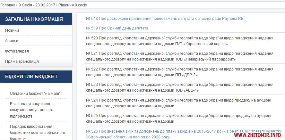The image size is (285, 140).
Task: Open Пряма трансляція in the sidebar
Action: tap(22, 61)
